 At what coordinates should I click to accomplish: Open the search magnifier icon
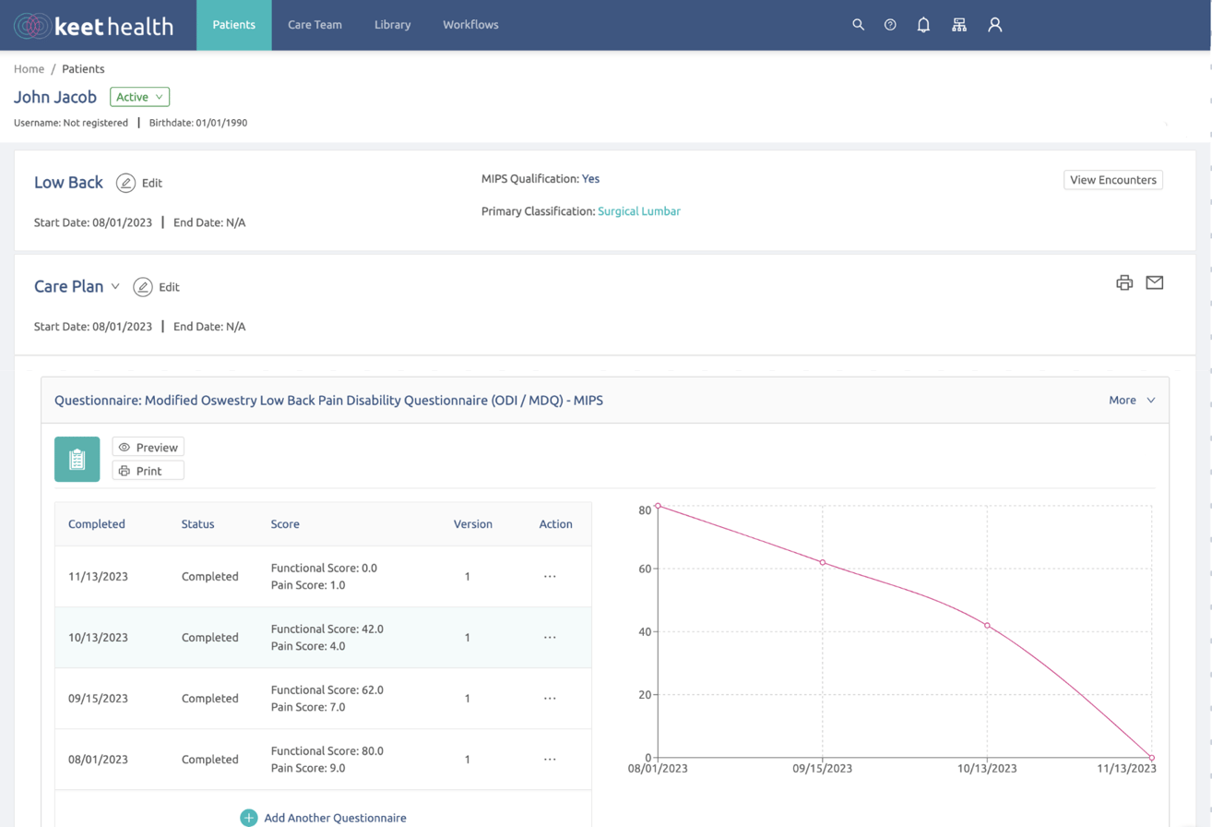tap(858, 25)
